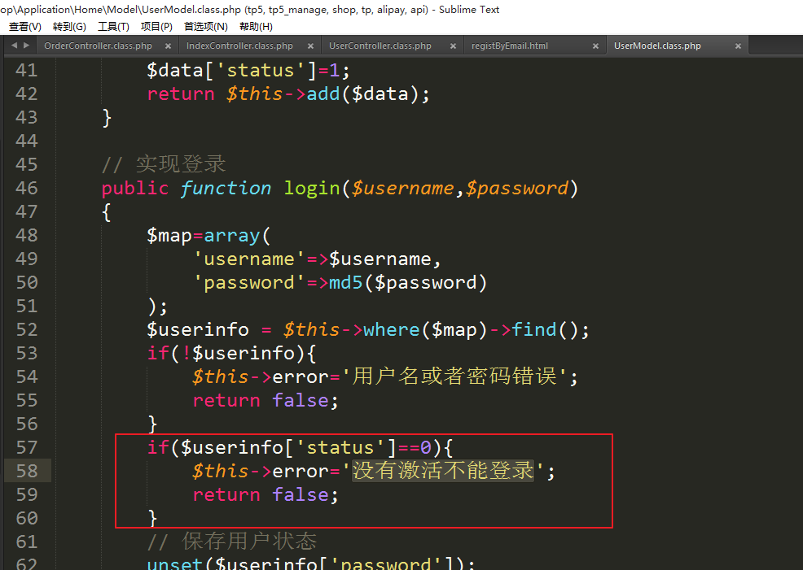This screenshot has width=803, height=570.
Task: Open the 查看(V) menu
Action: point(24,27)
